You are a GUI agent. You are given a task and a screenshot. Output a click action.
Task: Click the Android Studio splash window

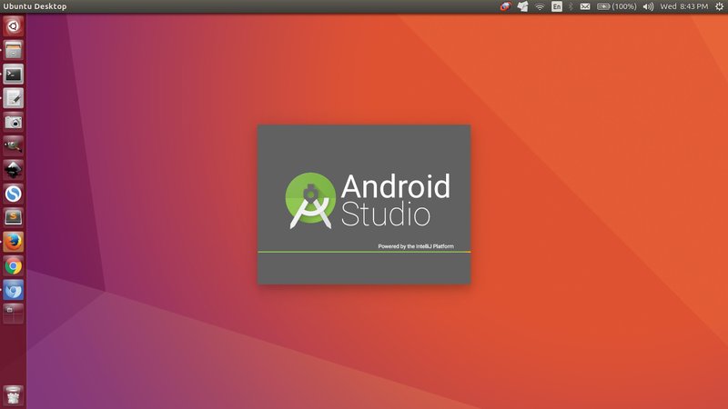(x=364, y=204)
